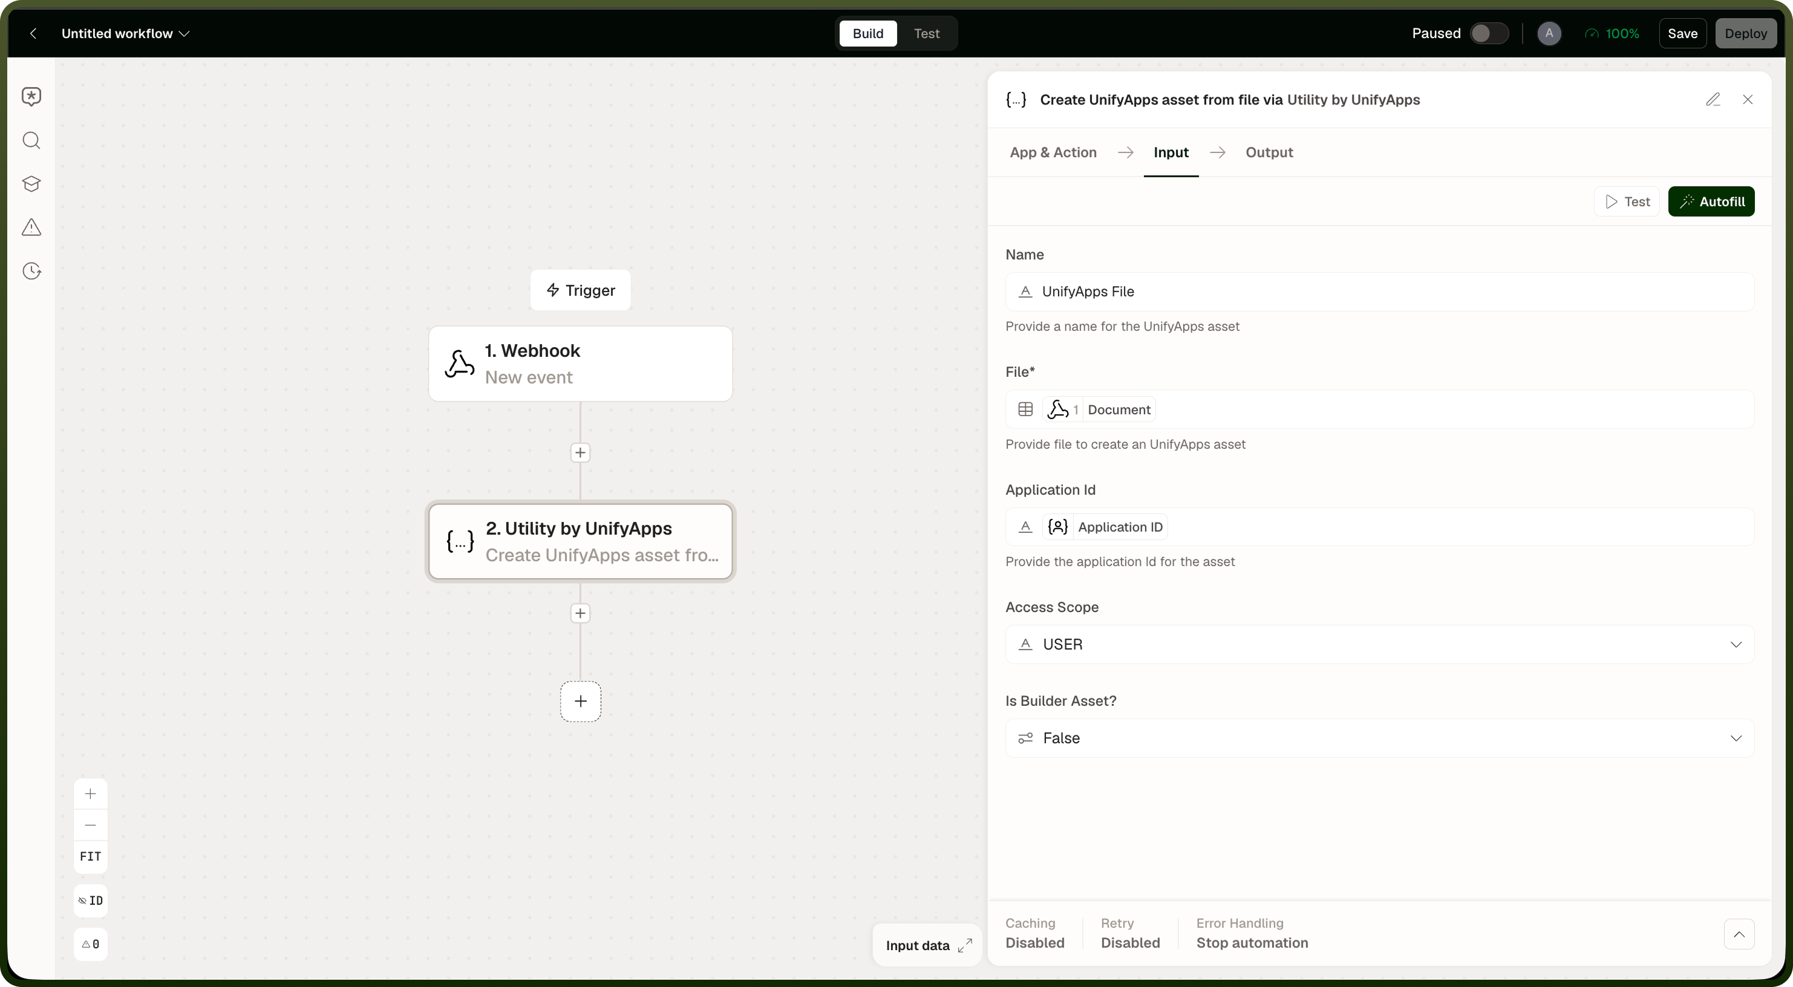Click the Utility by UnifyApps braces icon
This screenshot has width=1793, height=987.
460,541
